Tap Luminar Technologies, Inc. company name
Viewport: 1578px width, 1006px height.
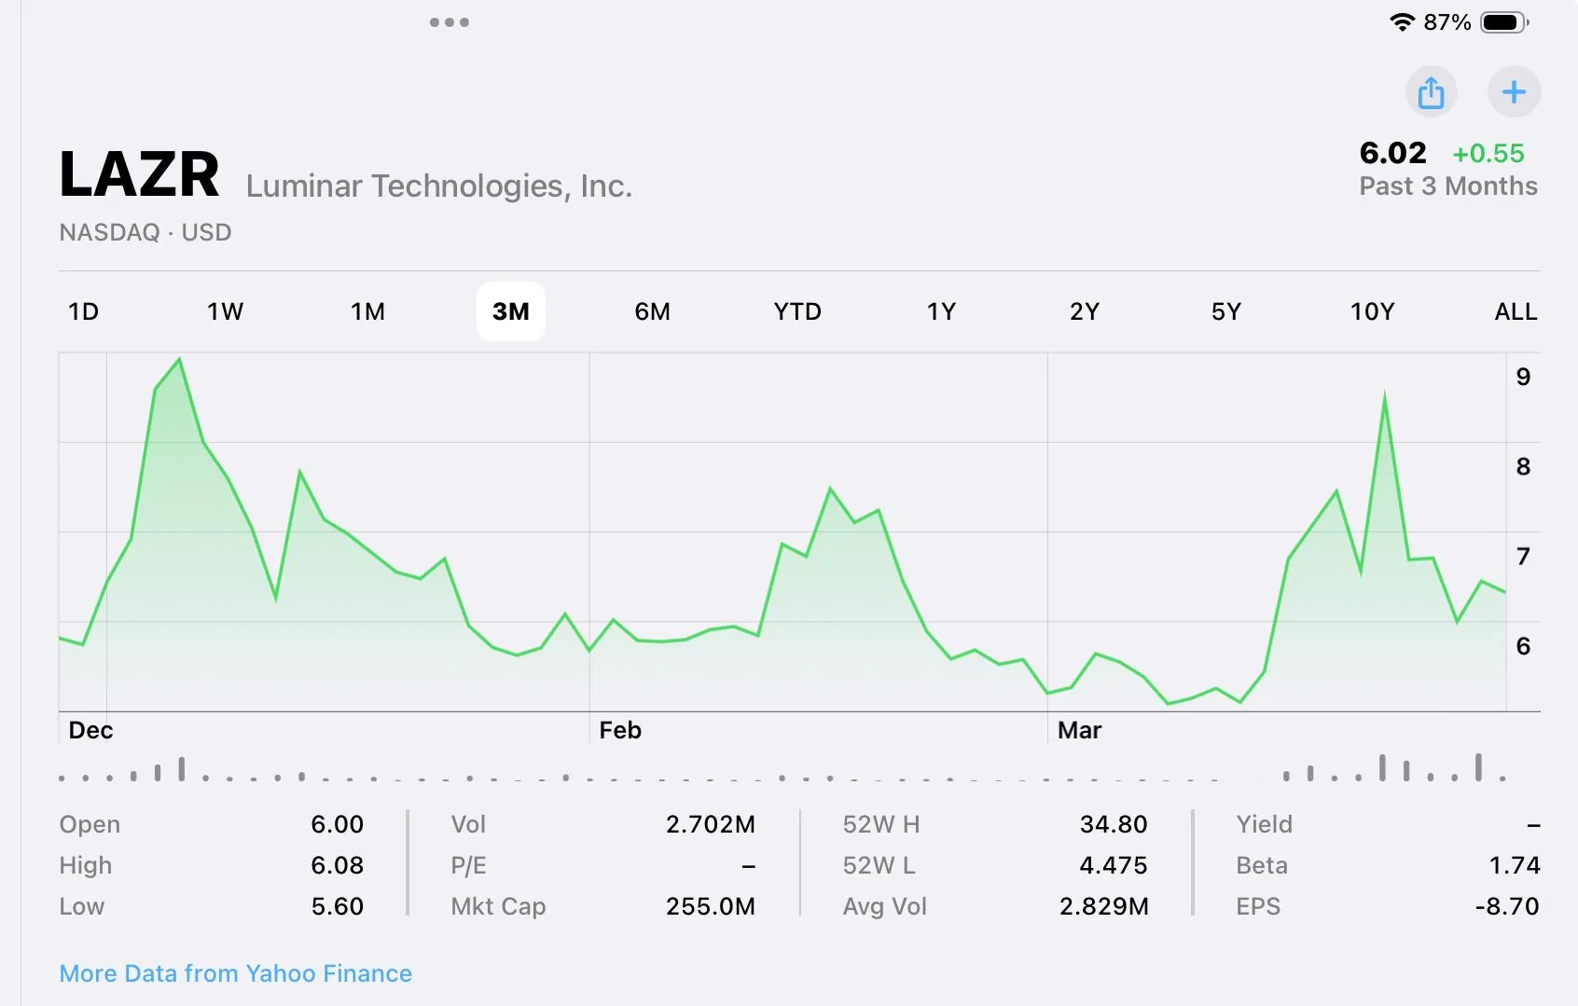439,186
